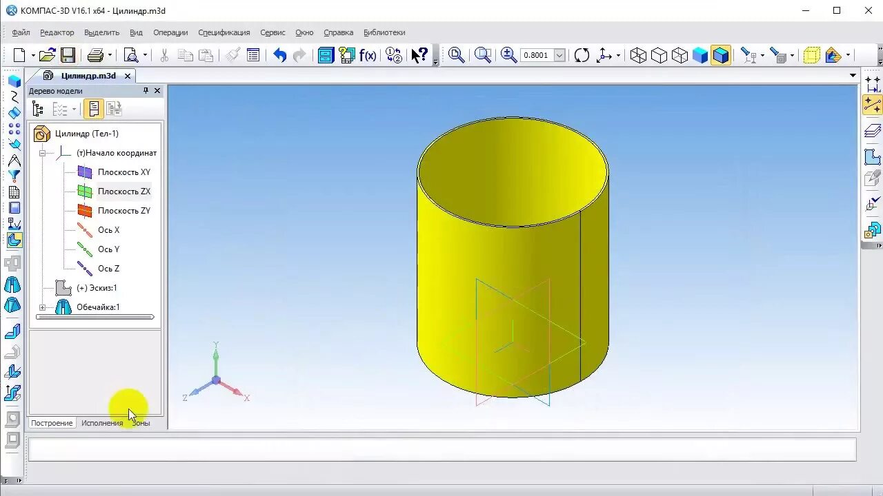Select thin hidden lines display cube
Viewport: 883px width, 496px height.
(679, 56)
